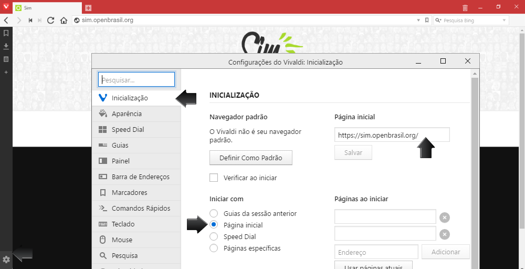Click the rewind history icon
Image resolution: width=525 pixels, height=269 pixels.
(x=30, y=20)
